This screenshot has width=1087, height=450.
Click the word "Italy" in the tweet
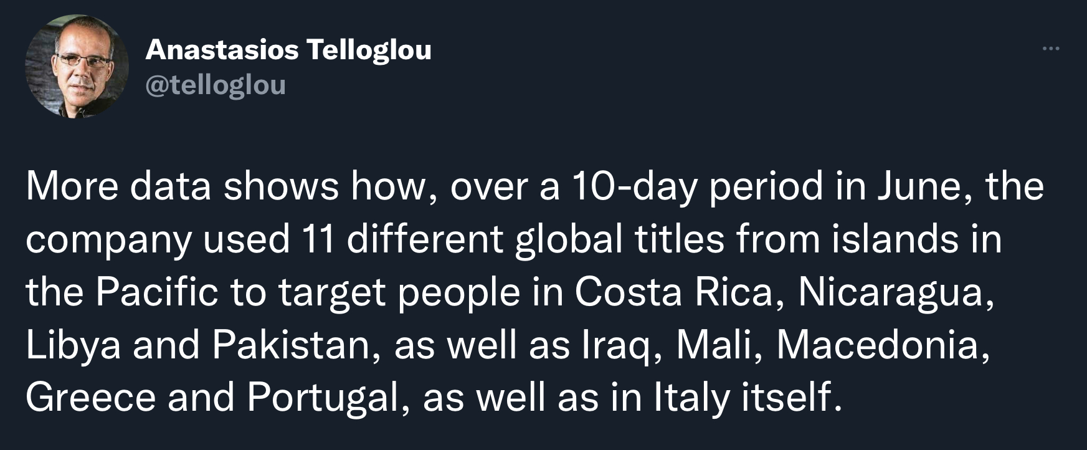pyautogui.click(x=691, y=397)
